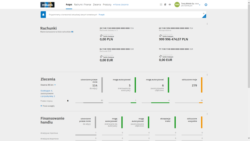Click the page vertical scrollbar thumb
Viewport: 250px width, 141px height.
click(249, 46)
